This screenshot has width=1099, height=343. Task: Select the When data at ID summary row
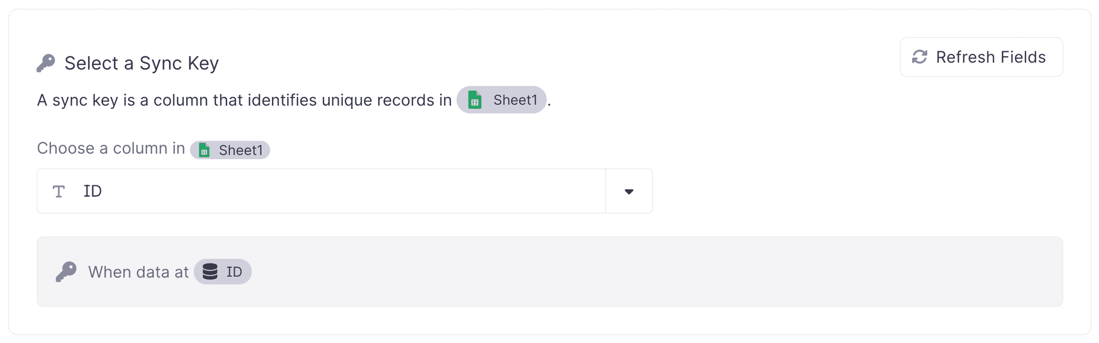click(549, 271)
